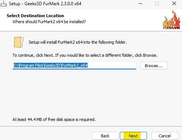182x140 pixels.
Task: Click the Setup - Geeks3D FurMark title text
Action: coord(45,4)
